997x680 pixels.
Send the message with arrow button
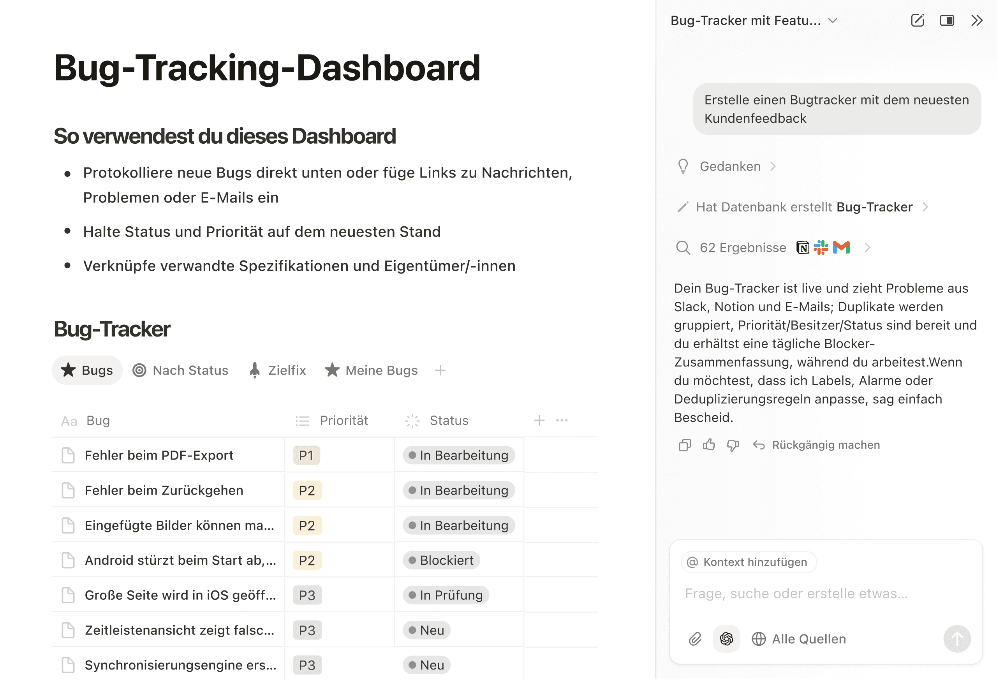pyautogui.click(x=956, y=639)
